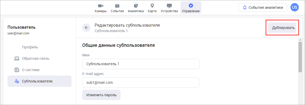
Task: Click into the Имя text field
Action: coord(141,64)
